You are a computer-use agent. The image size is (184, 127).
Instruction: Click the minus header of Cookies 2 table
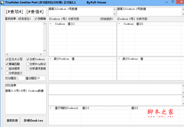[119, 24]
